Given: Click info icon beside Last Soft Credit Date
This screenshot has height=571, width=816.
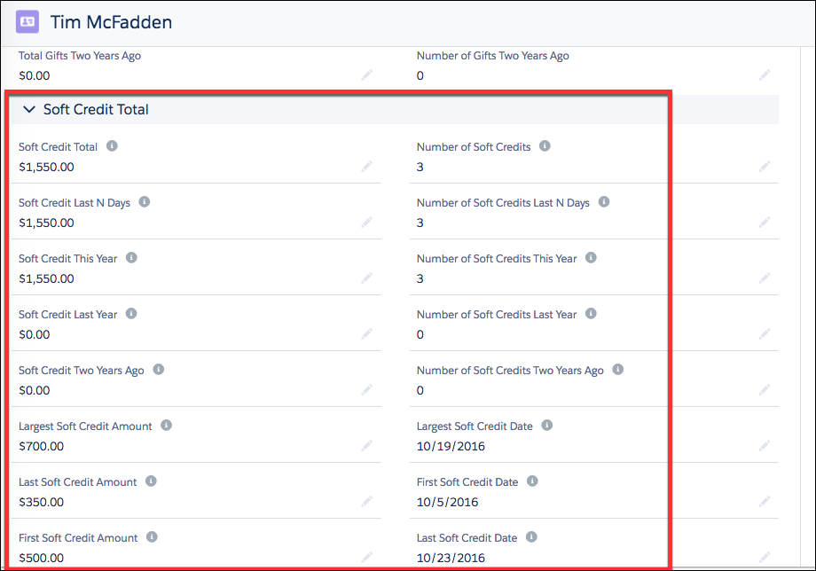Looking at the screenshot, I should tap(531, 537).
